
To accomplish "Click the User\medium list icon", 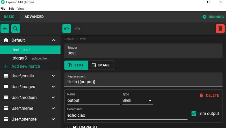I will tap(6, 97).
